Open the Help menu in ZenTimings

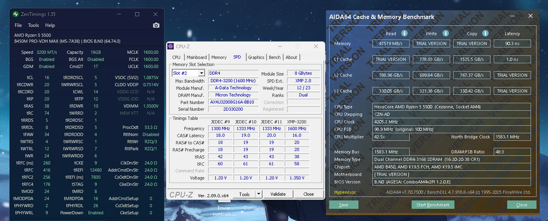[x=50, y=25]
